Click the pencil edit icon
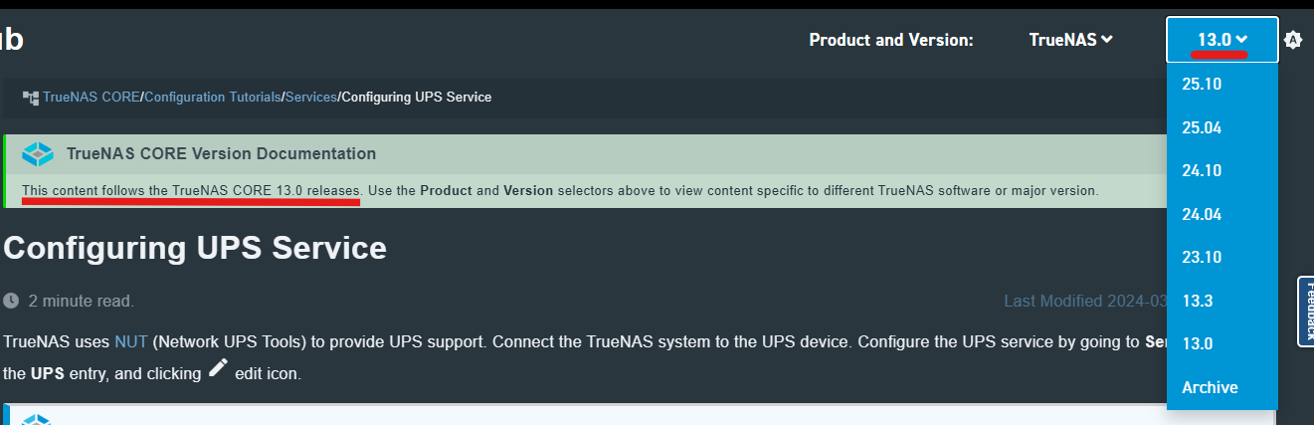1314x425 pixels. pos(219,369)
